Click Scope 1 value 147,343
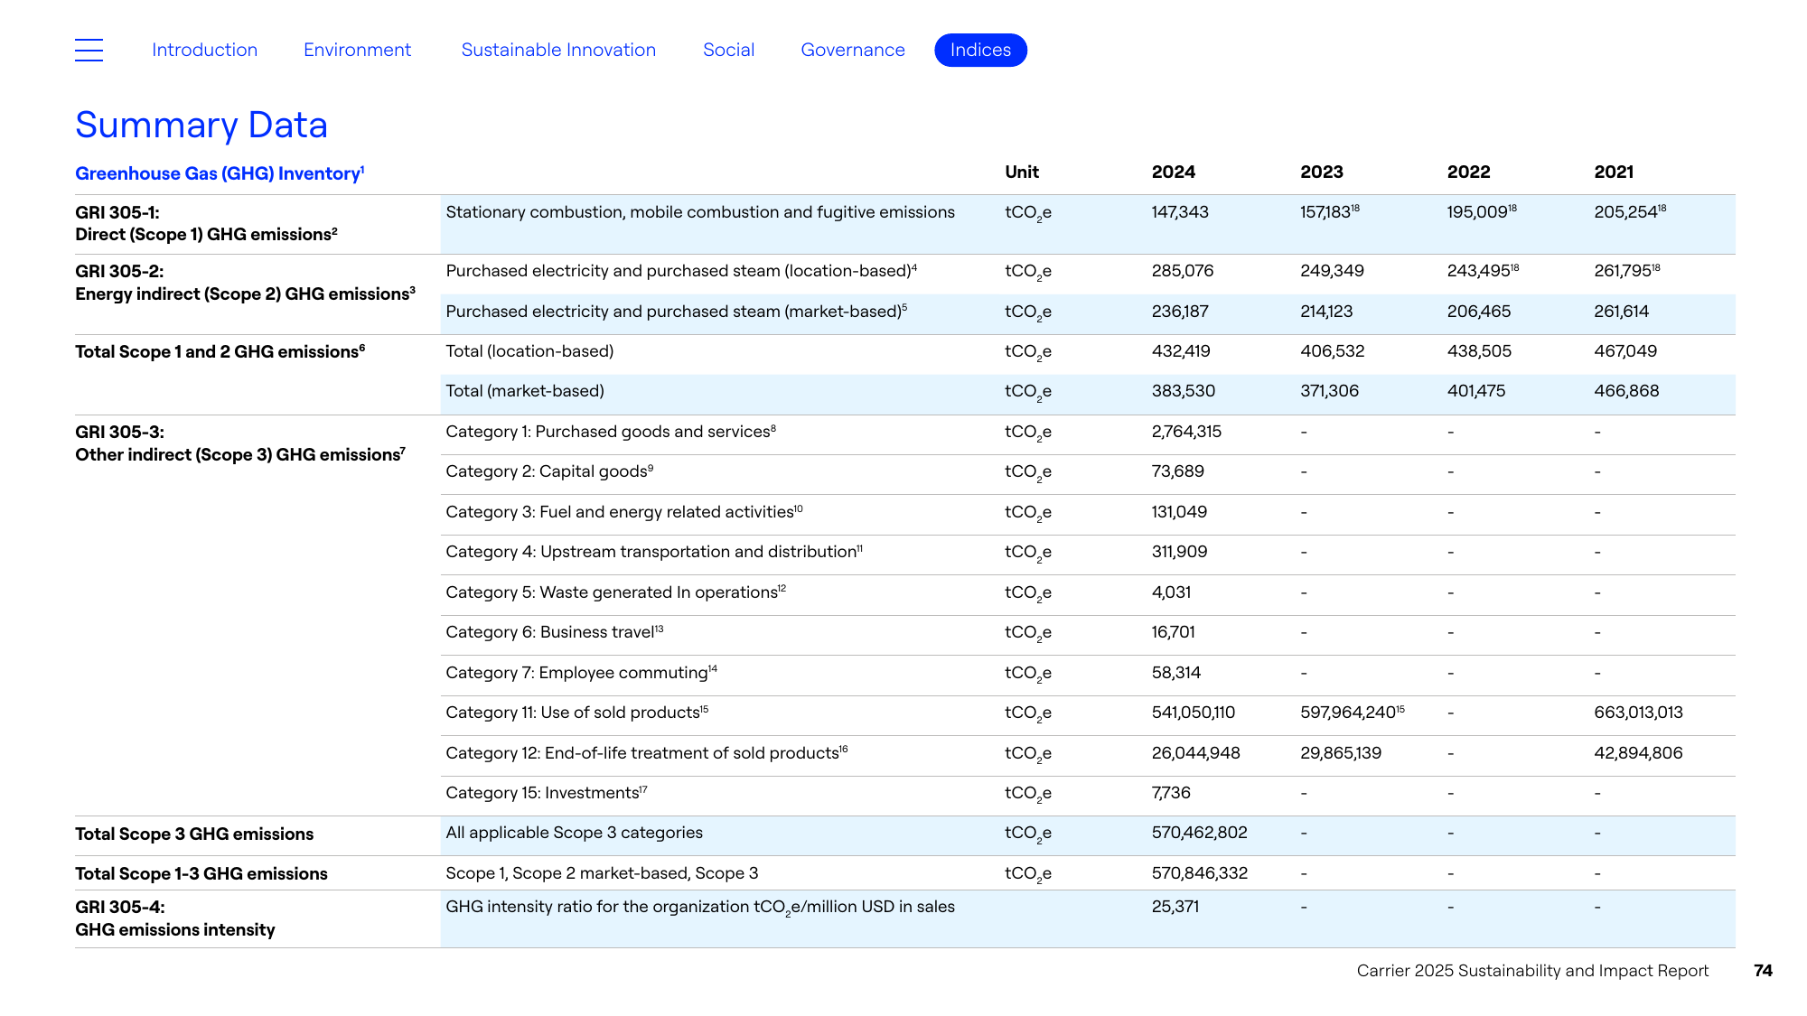The image size is (1807, 1016). tap(1180, 212)
